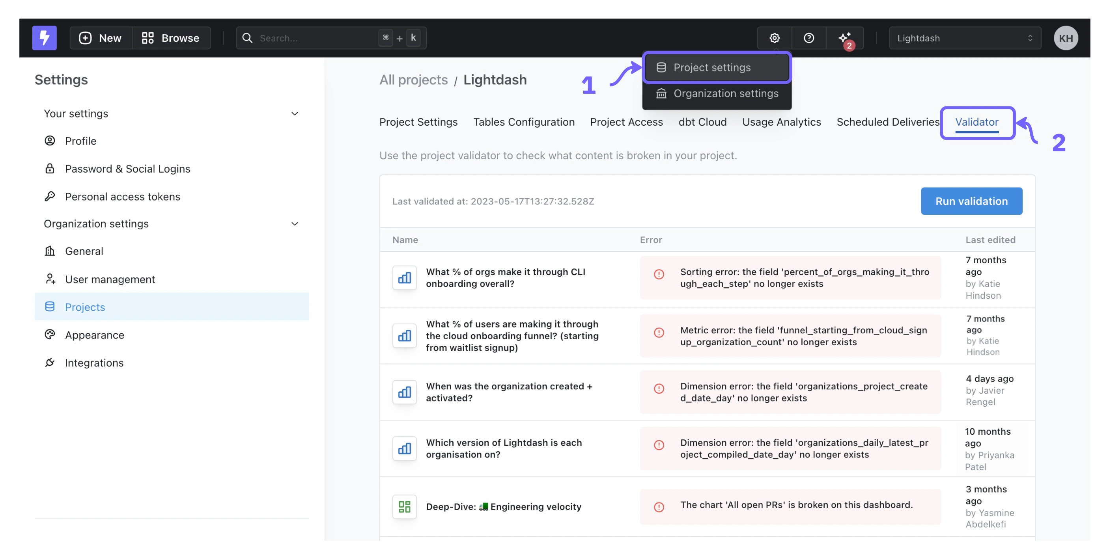Click the chart icon next to CLI onboarding question
Image resolution: width=1109 pixels, height=560 pixels.
(x=404, y=278)
